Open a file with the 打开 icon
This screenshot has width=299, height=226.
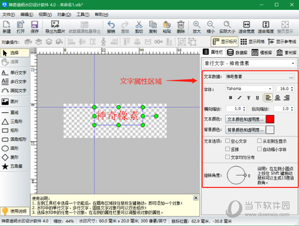point(20,27)
